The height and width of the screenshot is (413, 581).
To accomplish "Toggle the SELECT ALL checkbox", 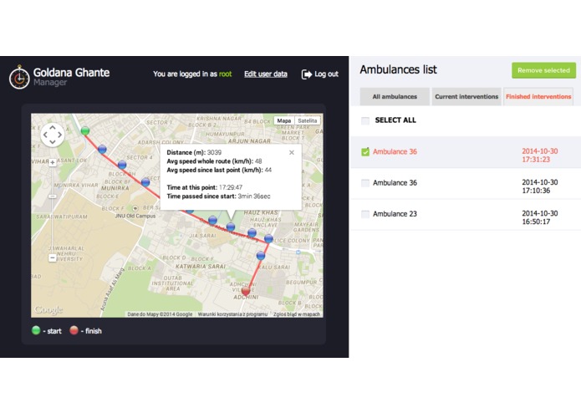I will coord(365,120).
